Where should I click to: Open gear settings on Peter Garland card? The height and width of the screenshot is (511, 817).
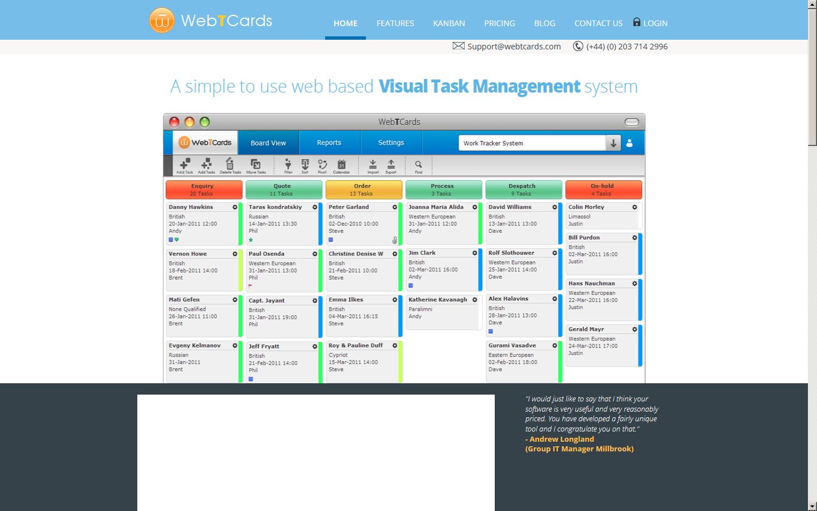coord(395,207)
